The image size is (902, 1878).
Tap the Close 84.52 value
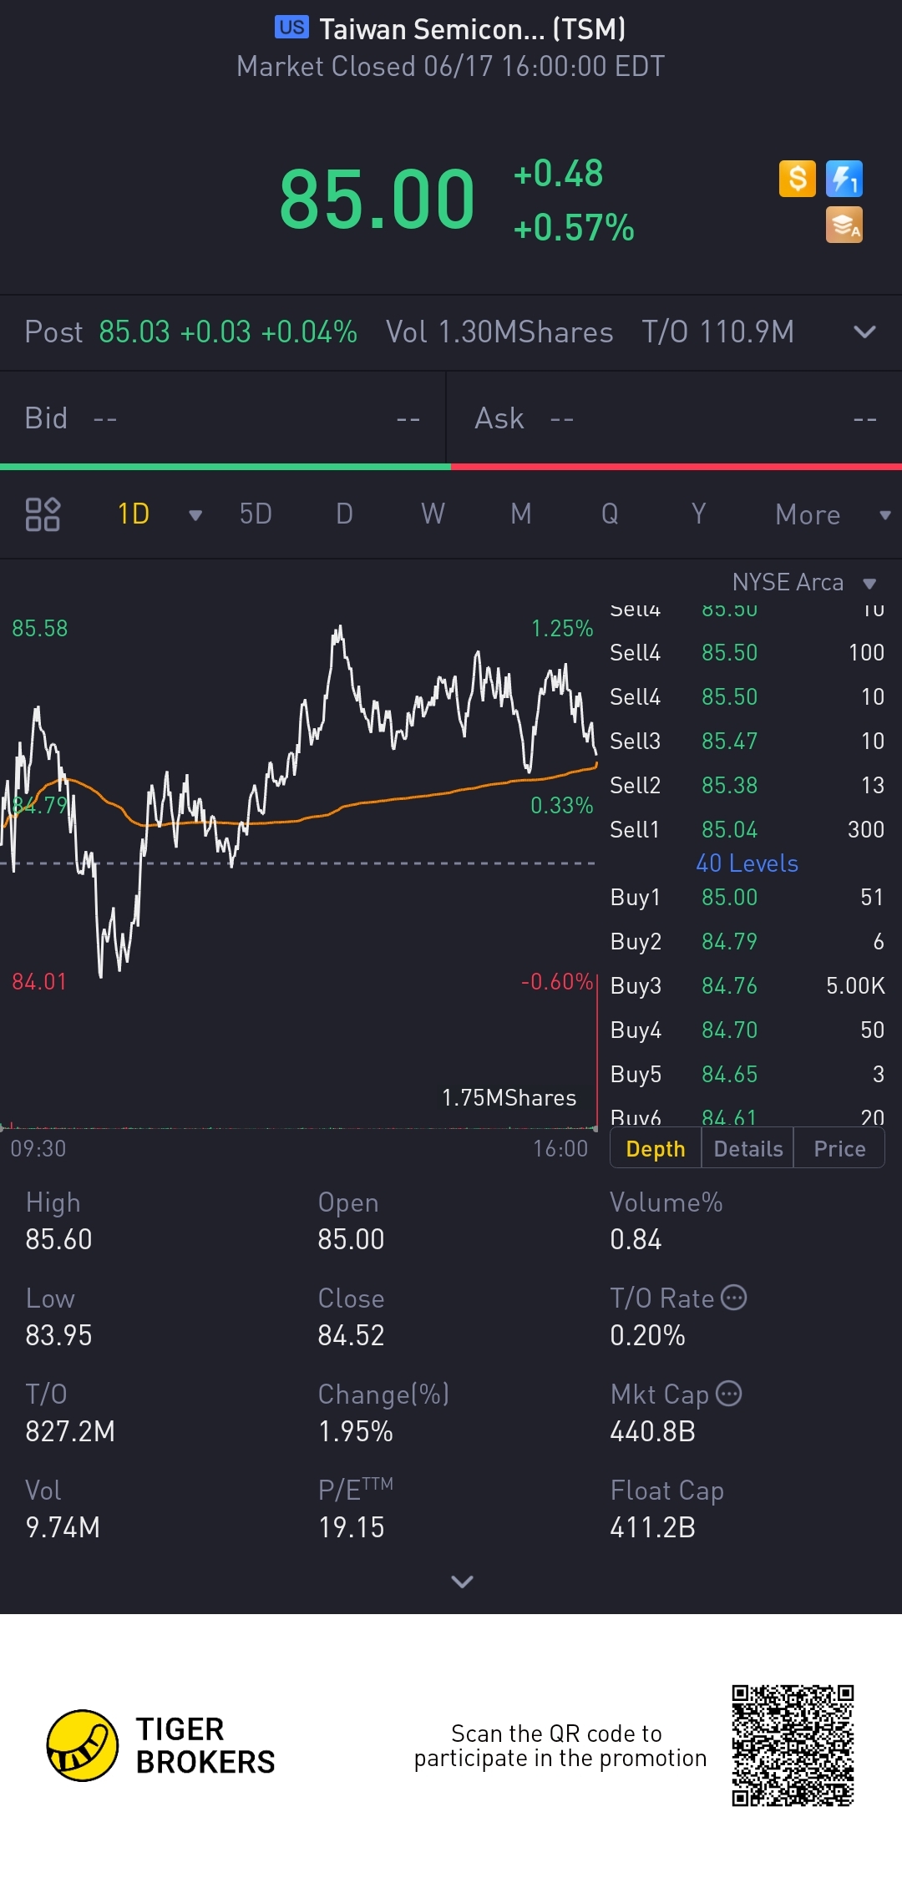tap(351, 1335)
